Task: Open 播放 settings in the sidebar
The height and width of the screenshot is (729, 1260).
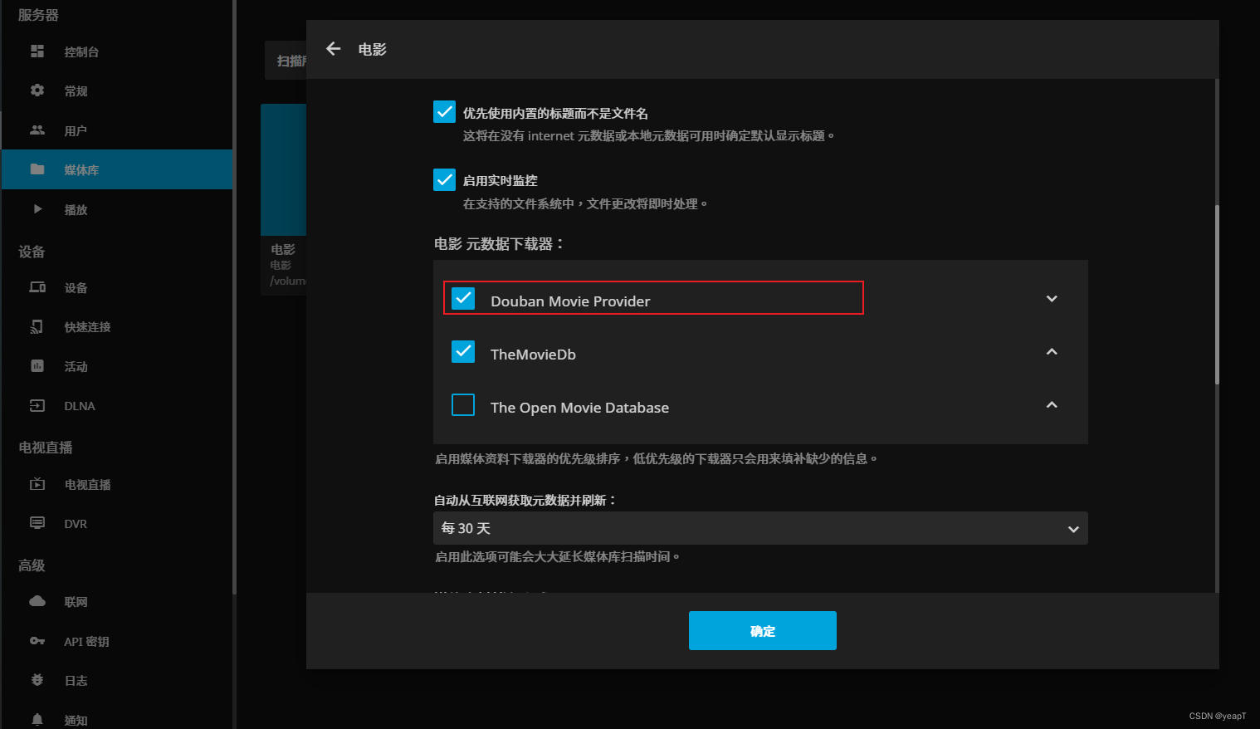Action: [117, 209]
